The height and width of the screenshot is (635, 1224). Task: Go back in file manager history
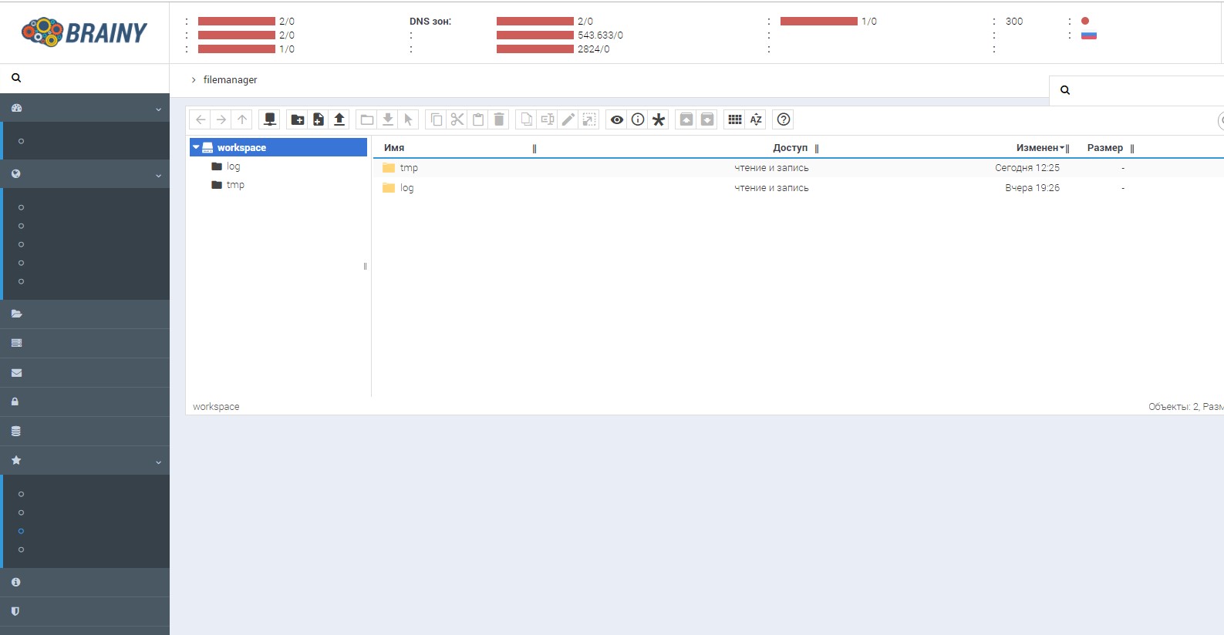pyautogui.click(x=201, y=119)
